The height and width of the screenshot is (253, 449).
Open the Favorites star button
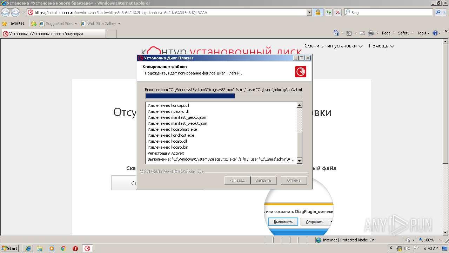13,24
